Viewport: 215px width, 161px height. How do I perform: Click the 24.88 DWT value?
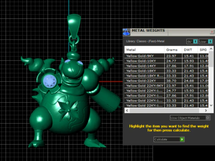[189, 80]
